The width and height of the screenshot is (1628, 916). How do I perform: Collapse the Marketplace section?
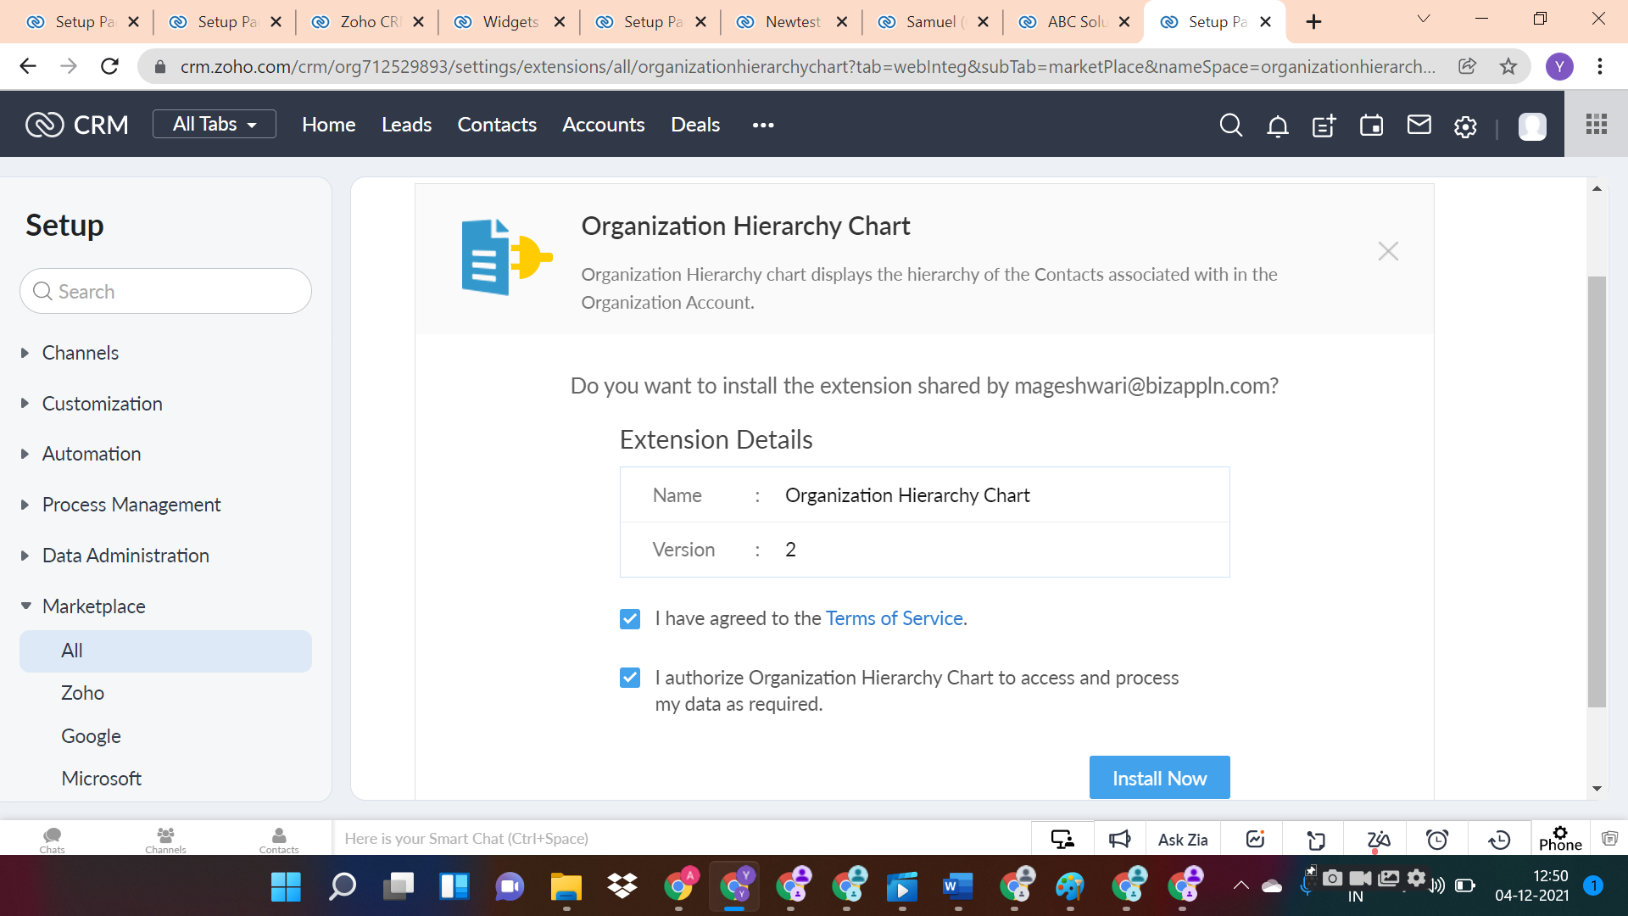tap(93, 606)
